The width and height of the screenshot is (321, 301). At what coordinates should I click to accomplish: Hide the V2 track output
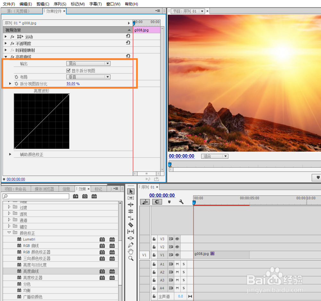pyautogui.click(x=177, y=247)
